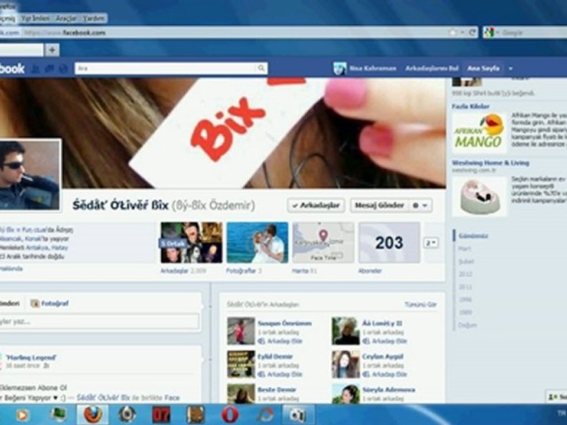The height and width of the screenshot is (425, 567).
Task: Open the Facebook messages icon
Action: coord(49,68)
